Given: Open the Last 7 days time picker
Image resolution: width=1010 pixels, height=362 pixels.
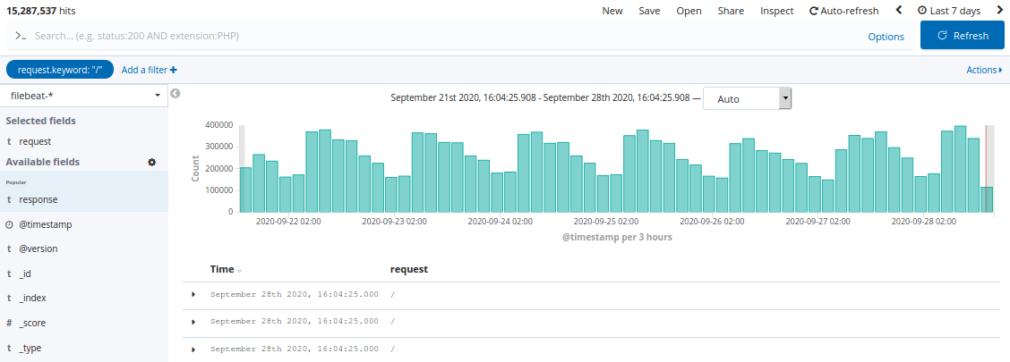Looking at the screenshot, I should 948,11.
